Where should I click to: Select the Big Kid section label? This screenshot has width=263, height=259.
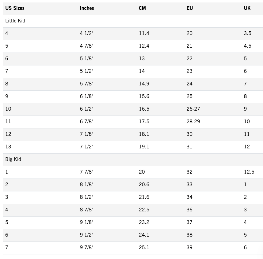[x=13, y=159]
